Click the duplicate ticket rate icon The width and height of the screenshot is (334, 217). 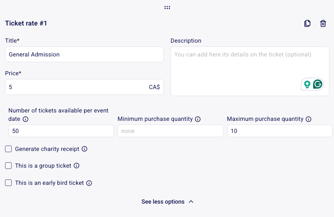[307, 23]
